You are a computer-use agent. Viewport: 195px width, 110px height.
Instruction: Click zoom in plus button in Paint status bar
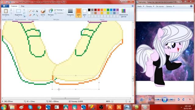point(130,101)
